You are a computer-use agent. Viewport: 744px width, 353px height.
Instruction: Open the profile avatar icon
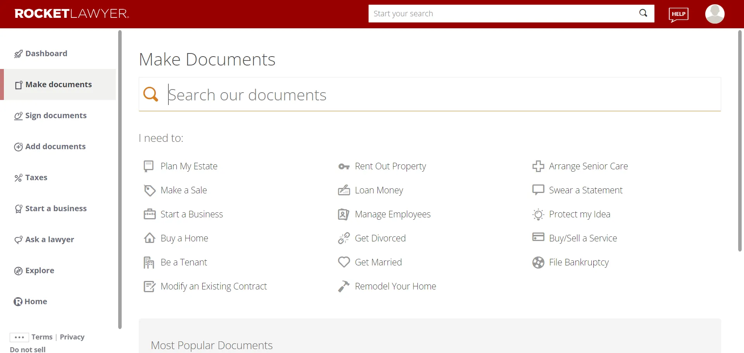click(x=715, y=14)
